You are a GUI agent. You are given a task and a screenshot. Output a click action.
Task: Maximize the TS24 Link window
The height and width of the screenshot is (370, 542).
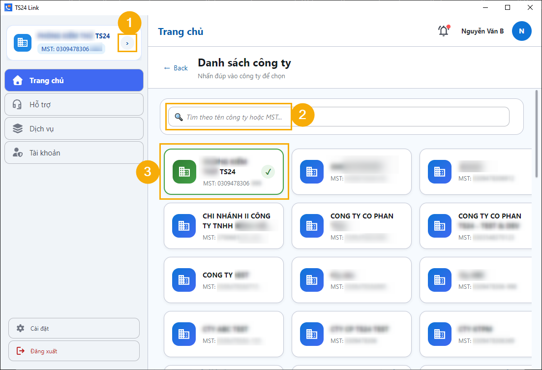[x=508, y=7]
